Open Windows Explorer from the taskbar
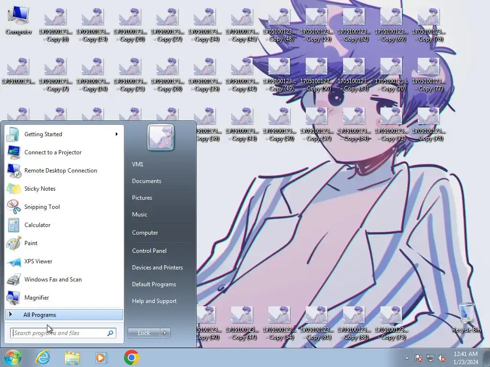 tap(72, 357)
